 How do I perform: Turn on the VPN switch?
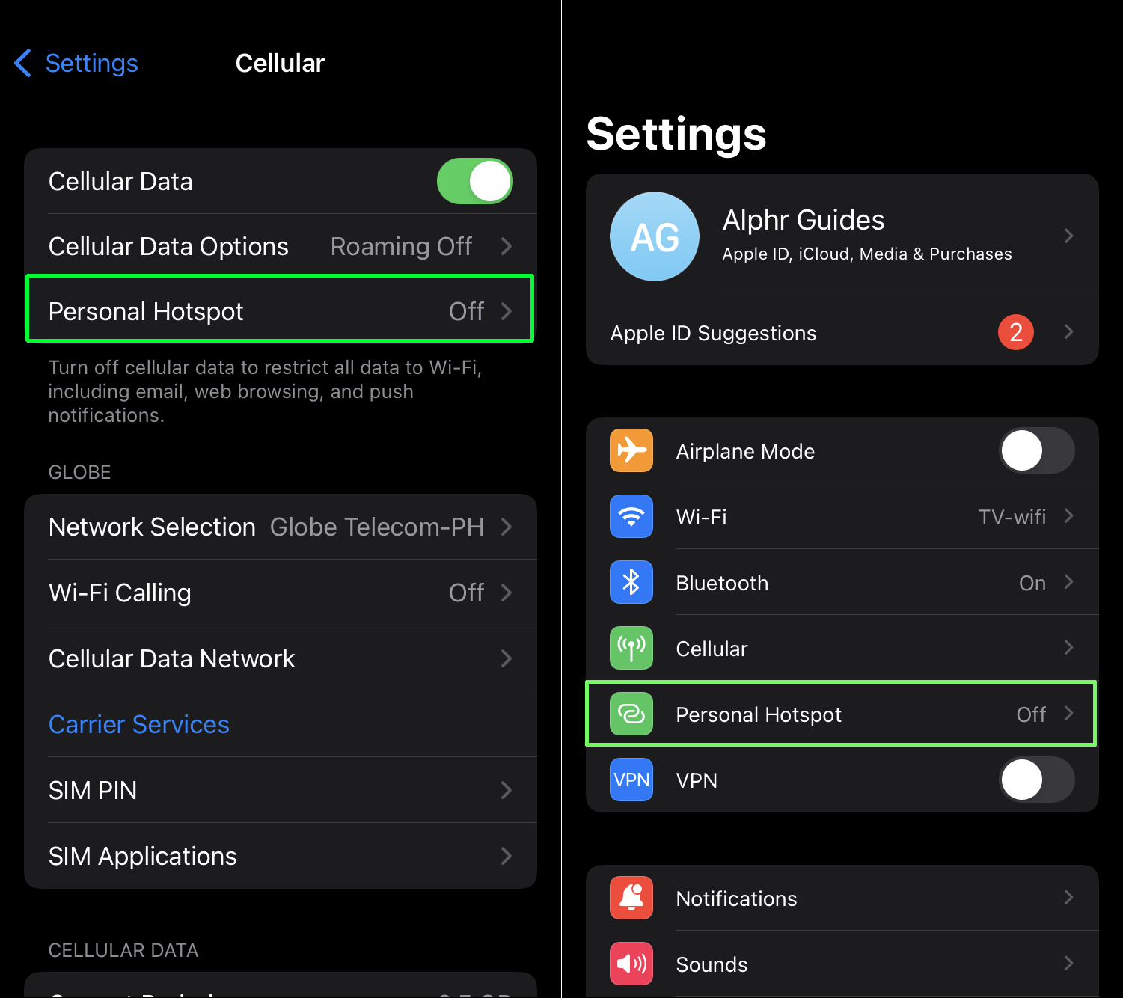tap(1036, 780)
